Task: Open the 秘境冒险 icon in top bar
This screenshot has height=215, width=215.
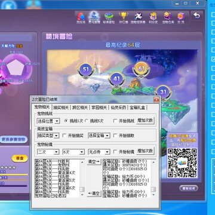Action: [109, 18]
